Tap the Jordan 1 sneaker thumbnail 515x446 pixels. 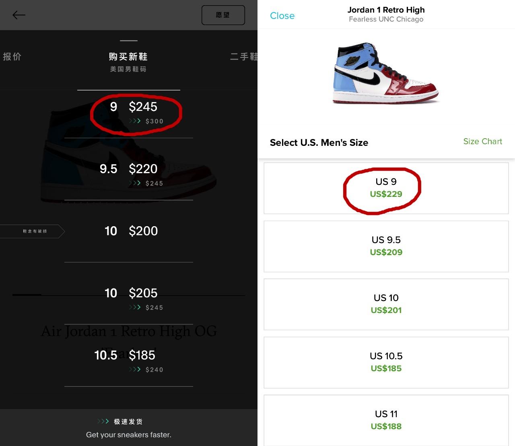tap(385, 73)
